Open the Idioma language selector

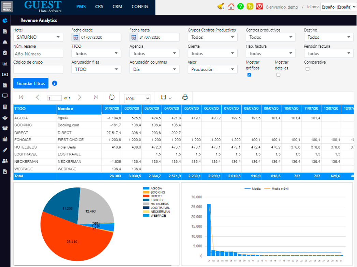(x=338, y=7)
